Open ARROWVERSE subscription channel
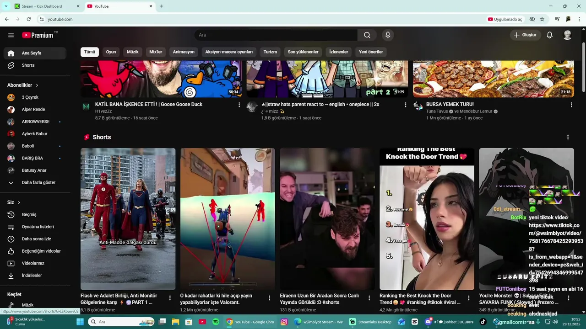The image size is (586, 329). (x=35, y=122)
